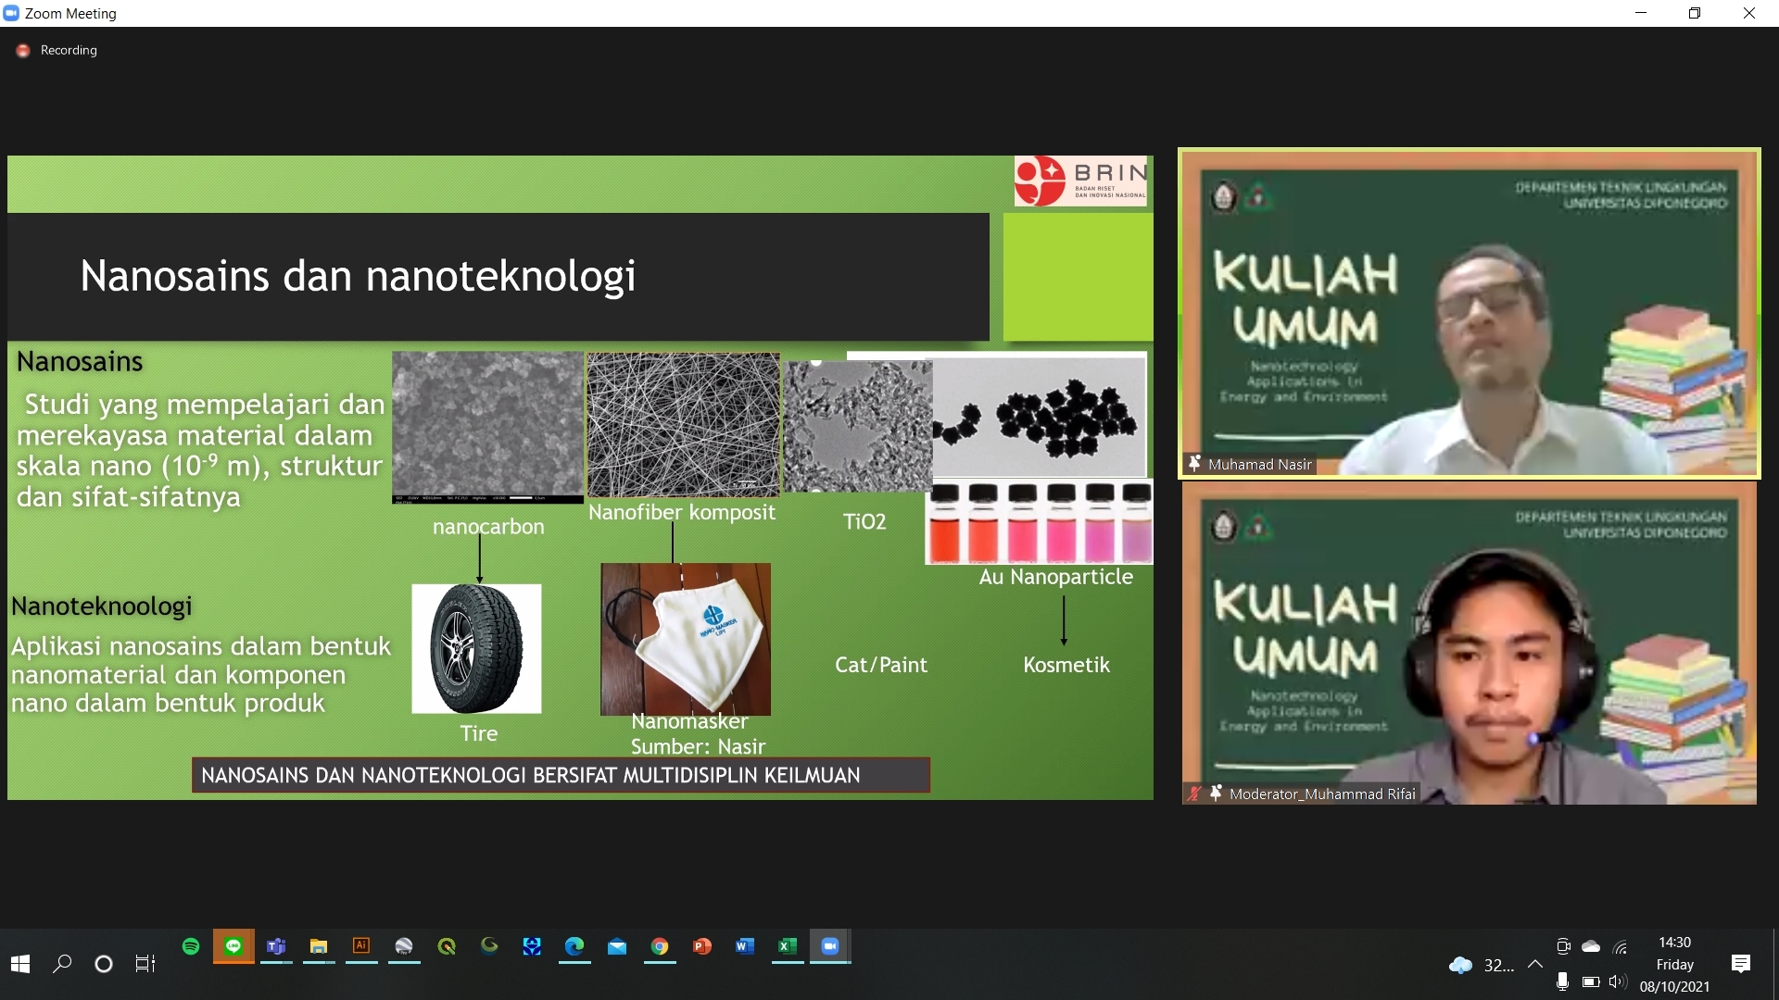Open Task View from the taskbar

(145, 965)
